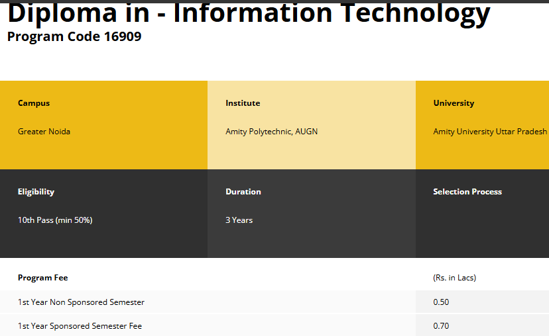
Task: Click the 0.70 fee value
Action: (441, 326)
